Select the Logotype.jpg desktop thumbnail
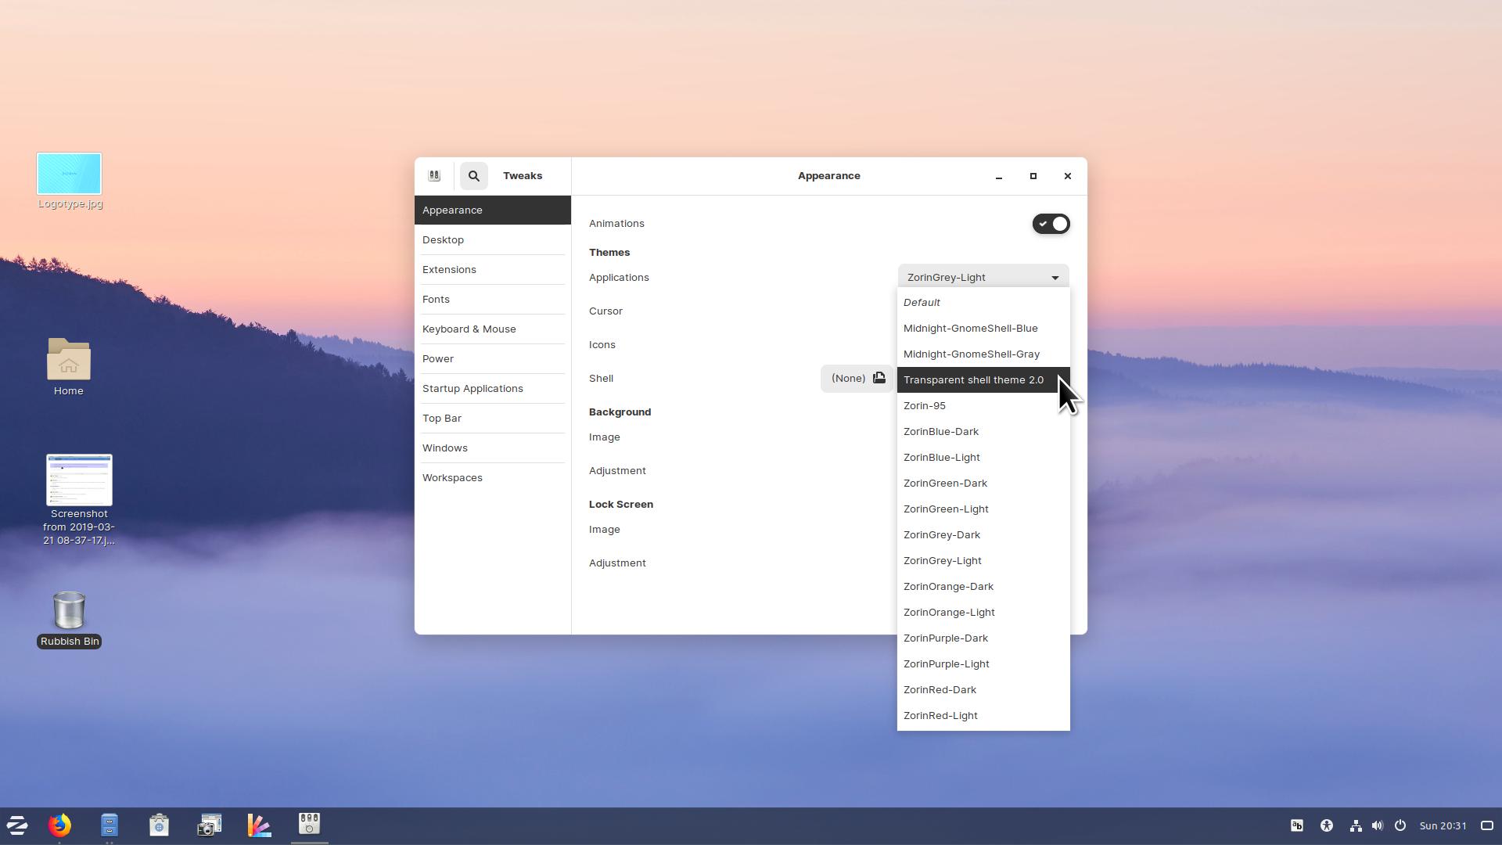1502x845 pixels. [x=69, y=174]
